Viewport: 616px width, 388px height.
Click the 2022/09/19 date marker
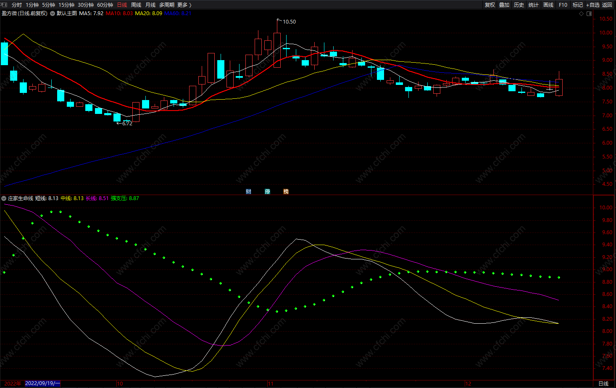[42, 383]
